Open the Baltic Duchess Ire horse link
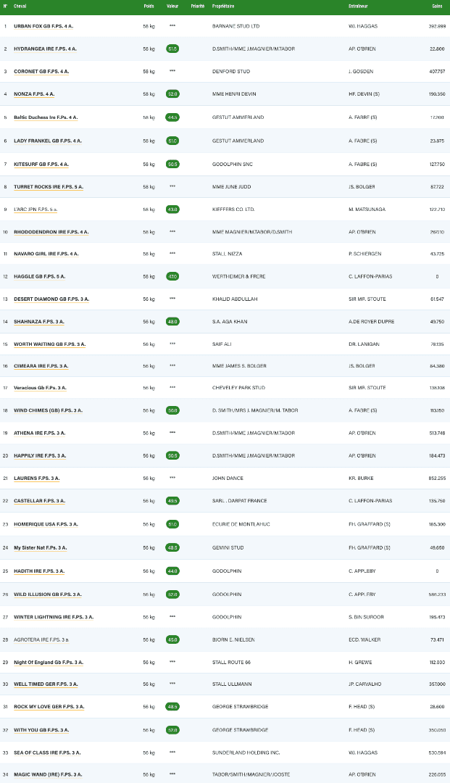Screen dimensions: 450x783 pos(46,117)
